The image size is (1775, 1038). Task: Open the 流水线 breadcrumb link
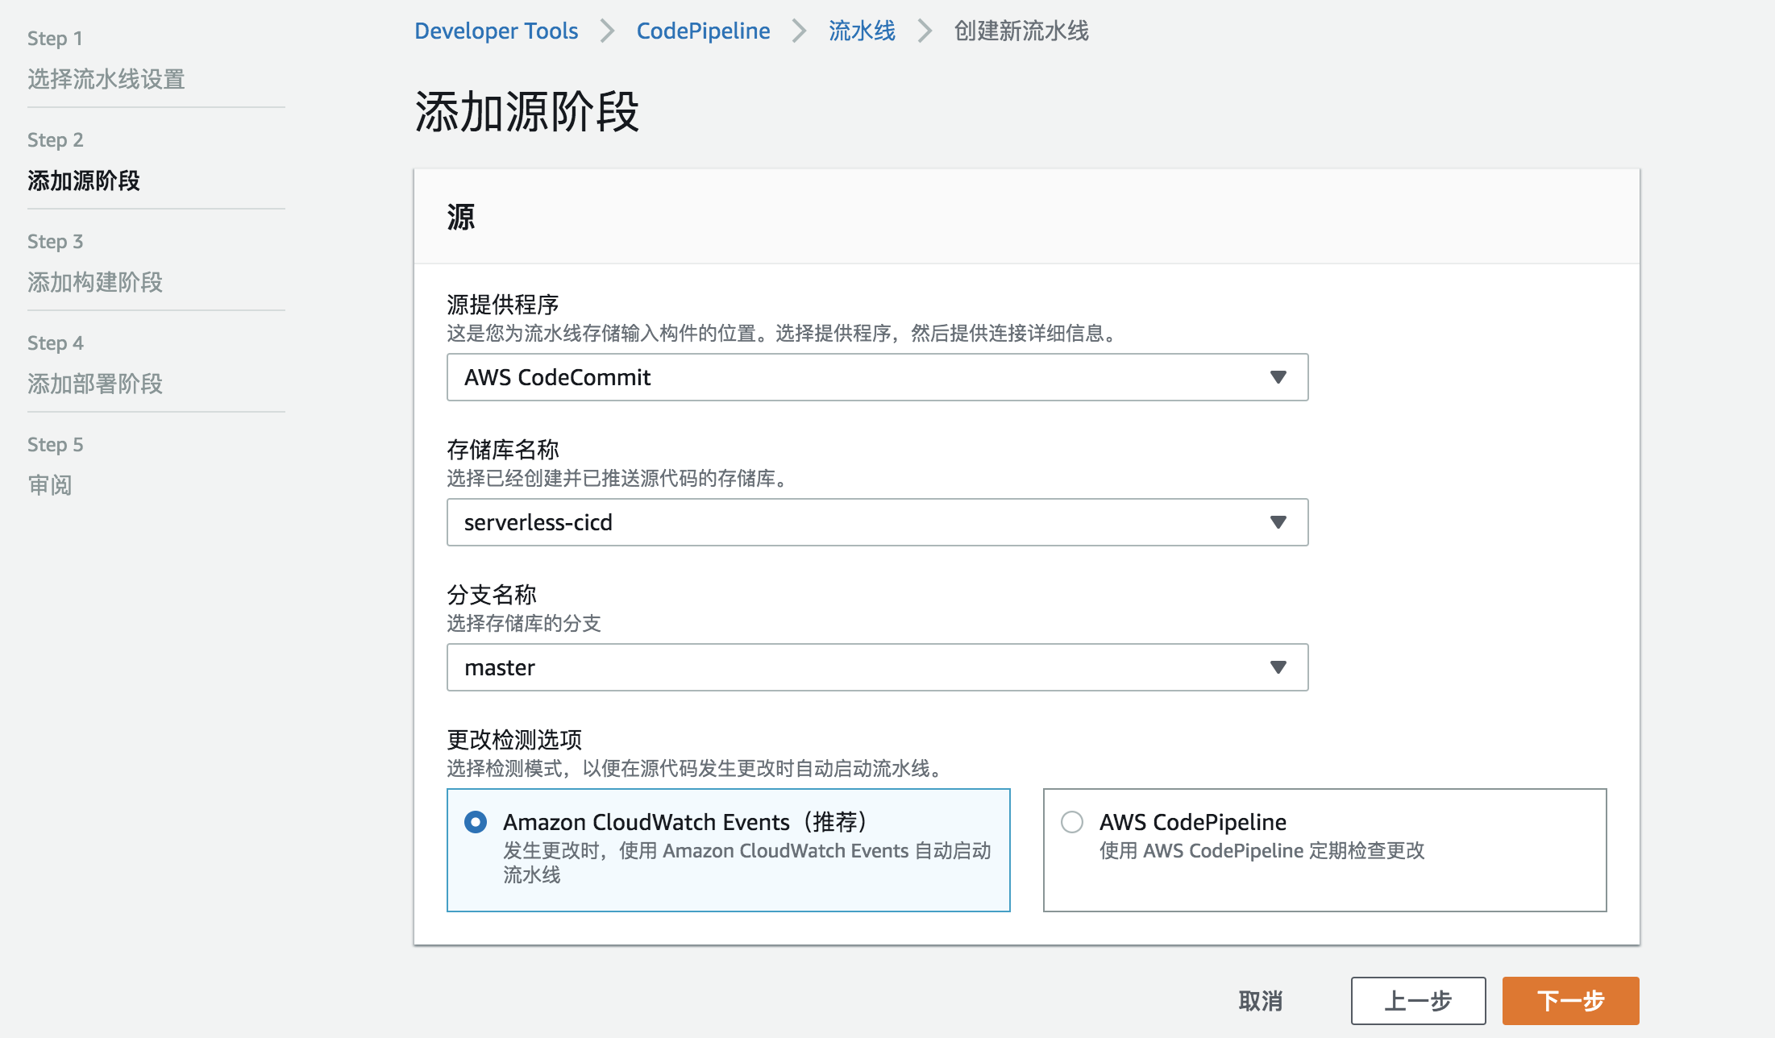click(x=862, y=31)
